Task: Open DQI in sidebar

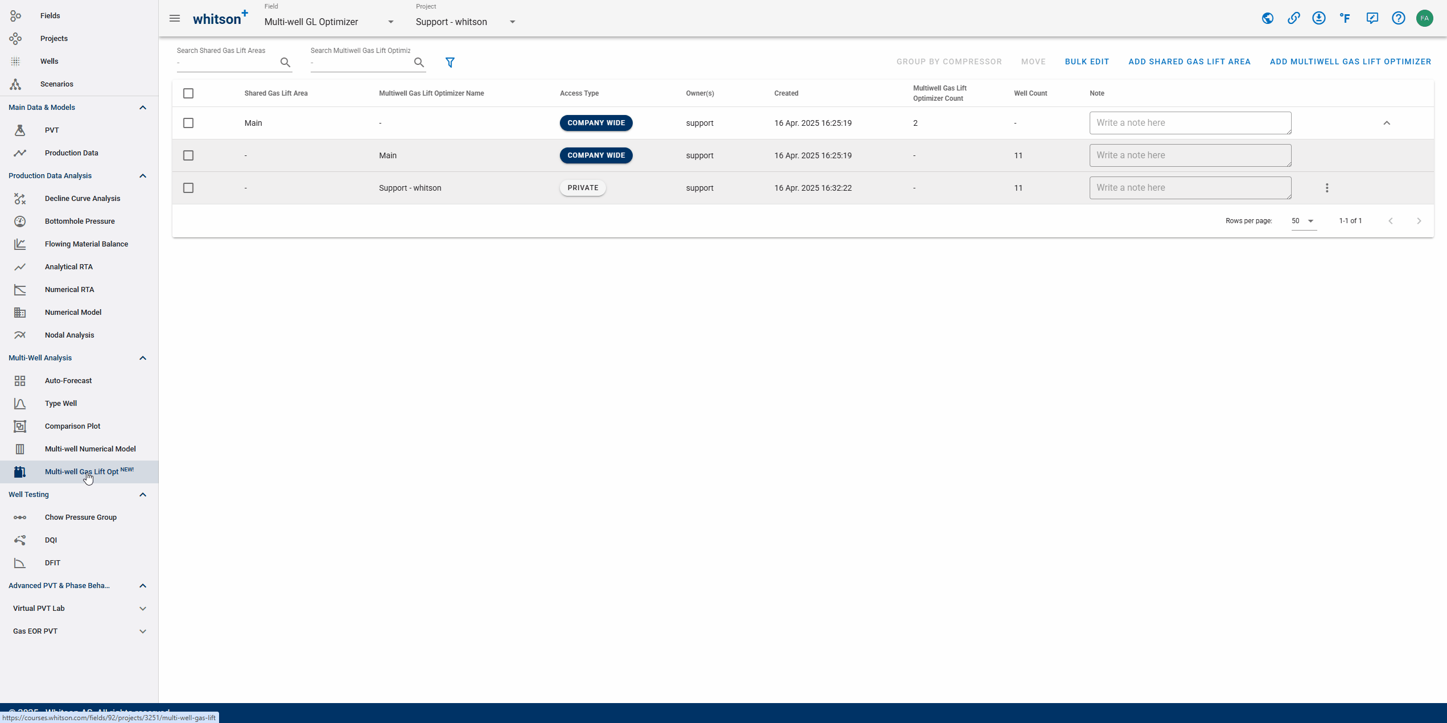Action: pos(79,540)
